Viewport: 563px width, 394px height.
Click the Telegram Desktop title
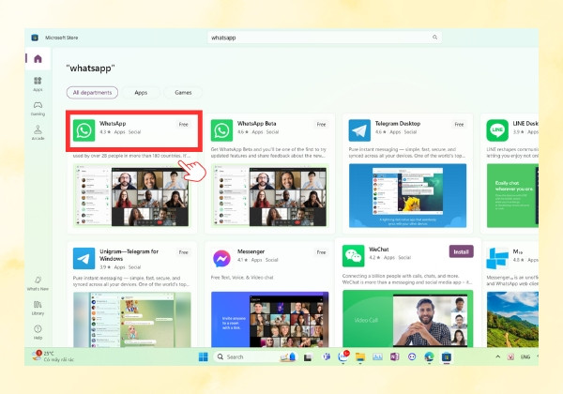point(398,124)
